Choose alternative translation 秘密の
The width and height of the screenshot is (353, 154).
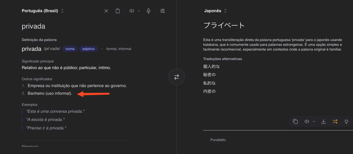pyautogui.click(x=210, y=75)
